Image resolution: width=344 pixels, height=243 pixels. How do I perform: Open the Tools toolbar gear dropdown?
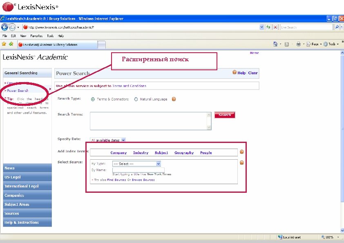(331, 44)
